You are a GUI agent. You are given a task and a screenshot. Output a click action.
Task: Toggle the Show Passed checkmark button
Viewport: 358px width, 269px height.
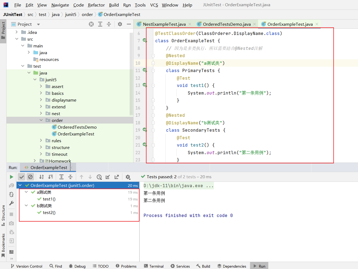coord(22,177)
